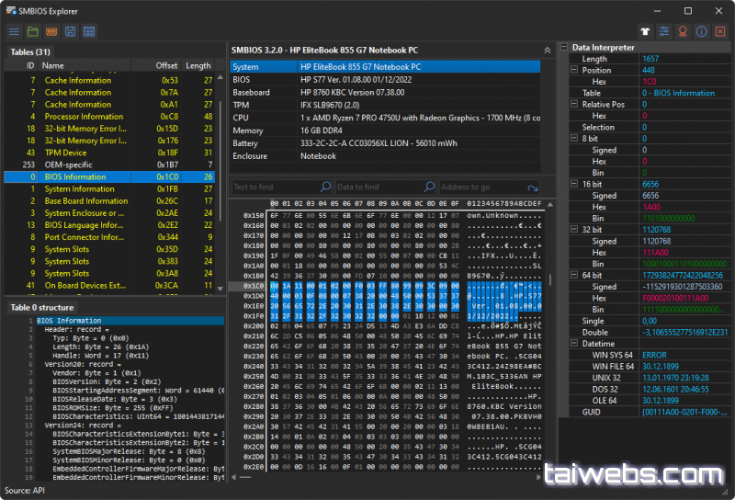
Task: Open the hamburger menu in the toolbar
Action: (14, 32)
